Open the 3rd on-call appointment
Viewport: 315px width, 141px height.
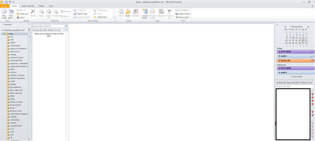point(296,60)
